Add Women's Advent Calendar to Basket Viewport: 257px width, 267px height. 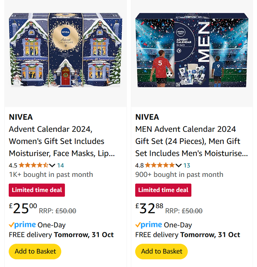(35, 251)
